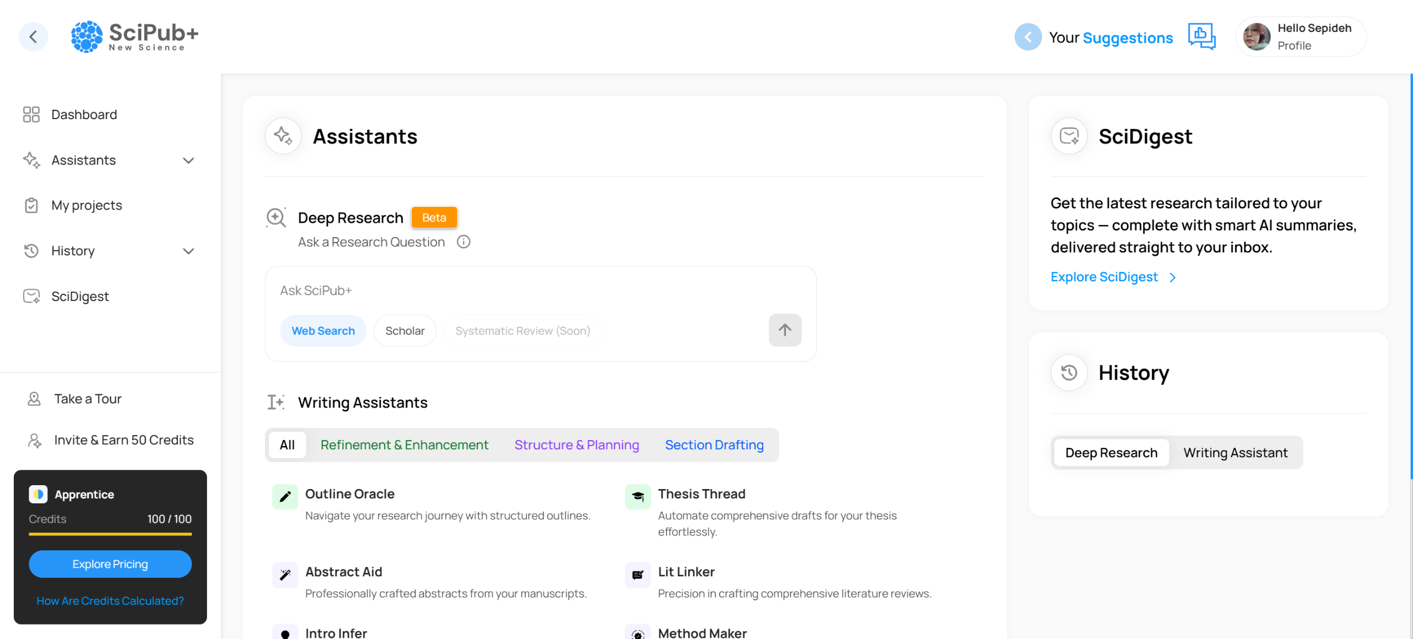Select Web Search mode
Image resolution: width=1413 pixels, height=639 pixels.
click(x=323, y=331)
